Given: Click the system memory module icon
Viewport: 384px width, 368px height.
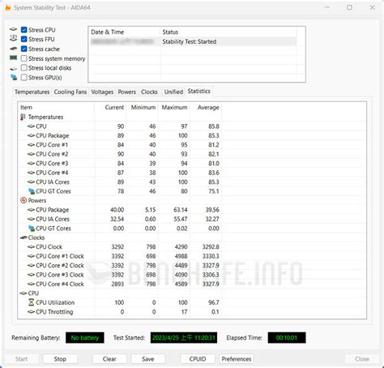Looking at the screenshot, I should coord(14,58).
